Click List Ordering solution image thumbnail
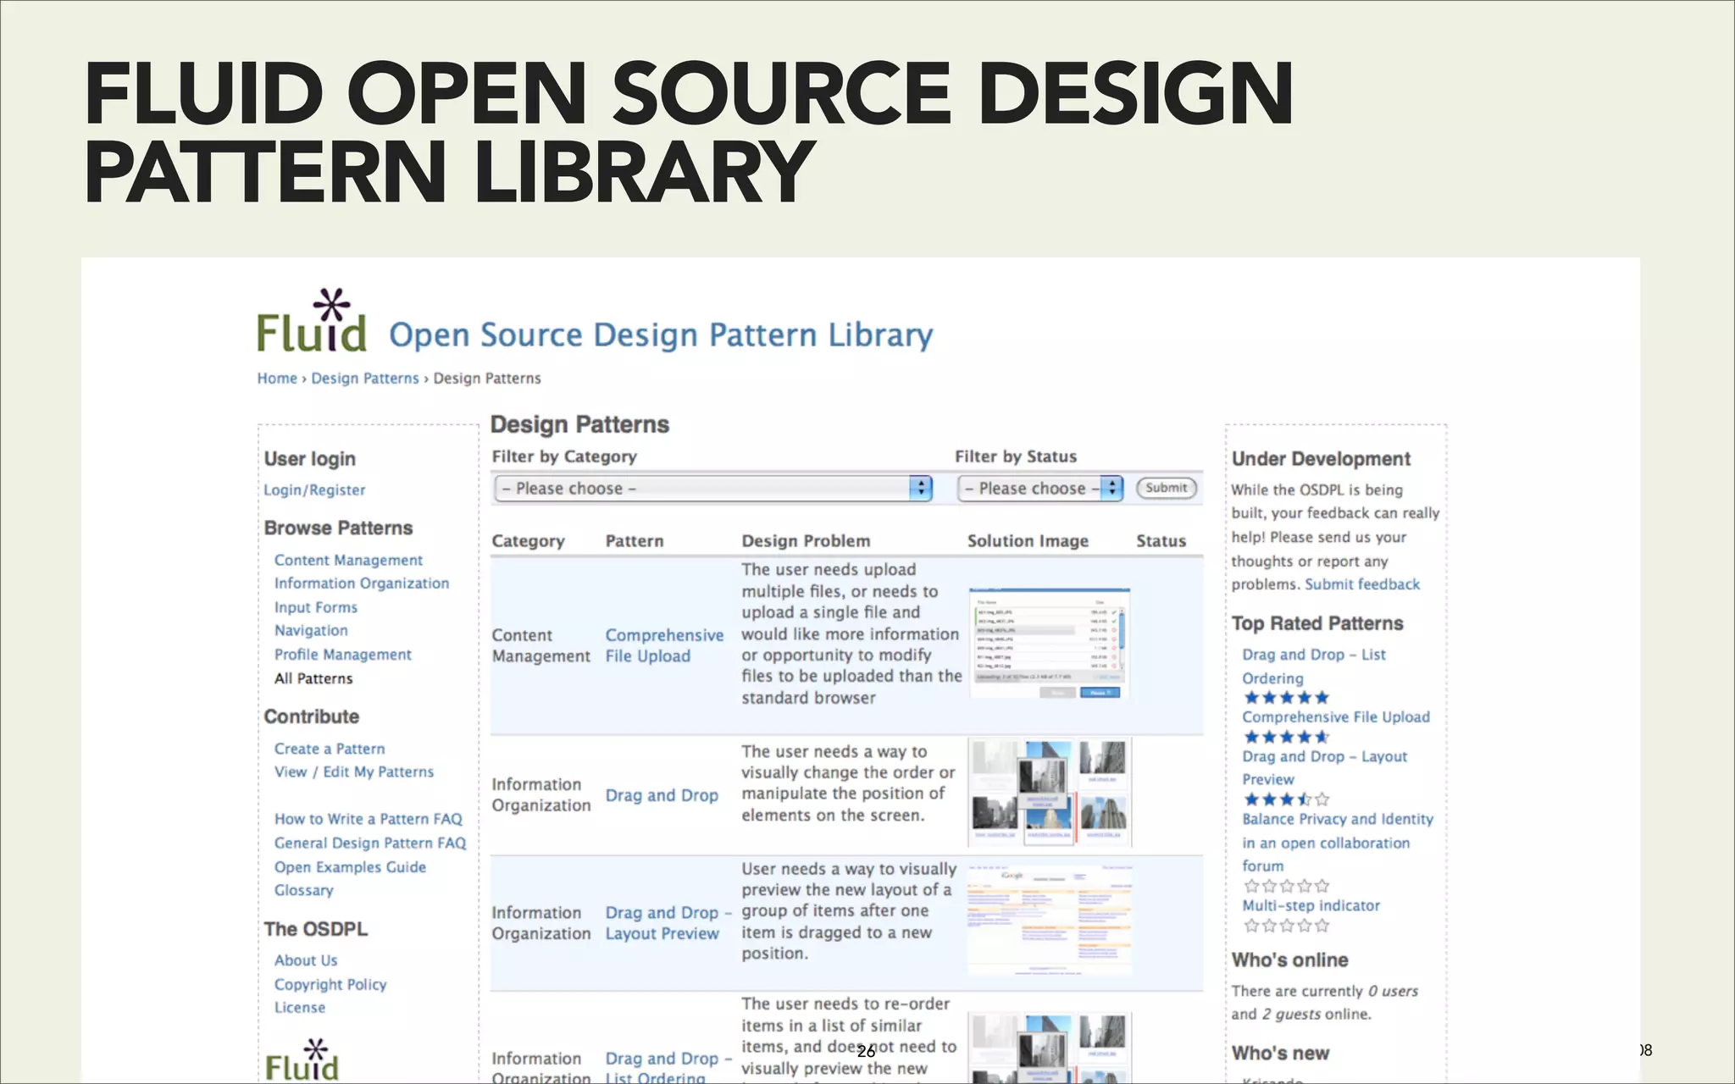Image resolution: width=1735 pixels, height=1084 pixels. 1049,1048
